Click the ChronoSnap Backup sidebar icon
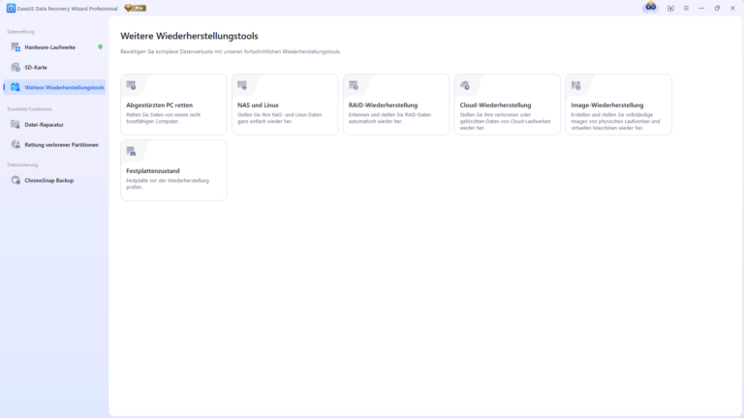The height and width of the screenshot is (418, 744). 15,180
